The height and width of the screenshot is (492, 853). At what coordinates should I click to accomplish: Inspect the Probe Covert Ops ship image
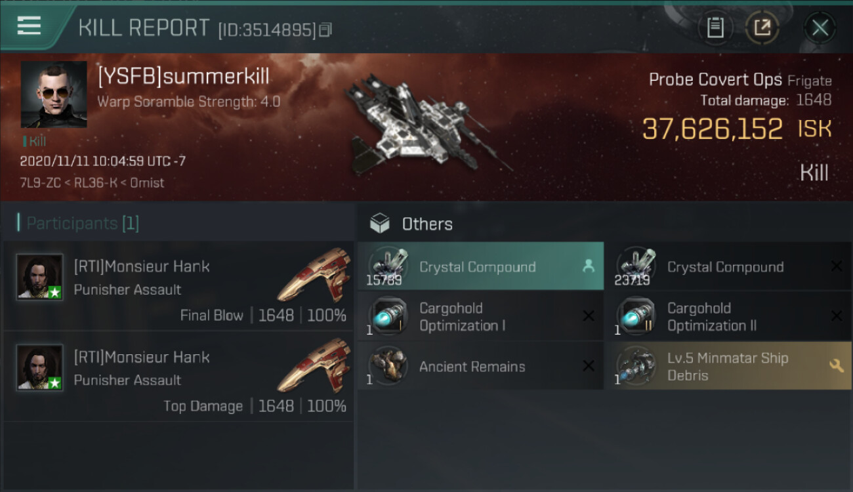click(x=427, y=125)
